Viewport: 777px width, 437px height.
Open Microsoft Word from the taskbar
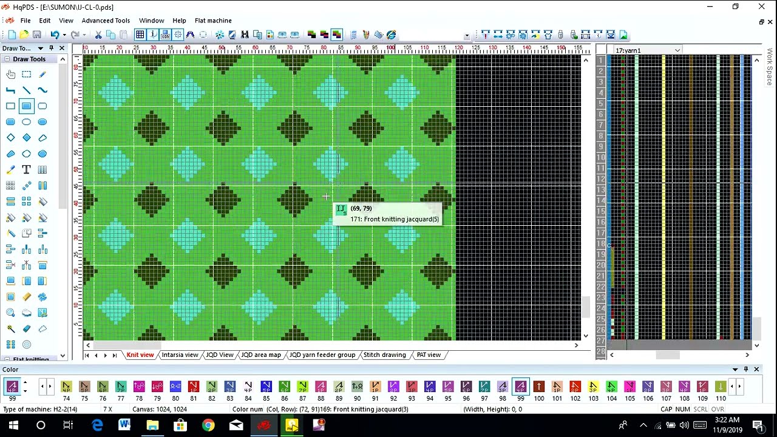124,425
